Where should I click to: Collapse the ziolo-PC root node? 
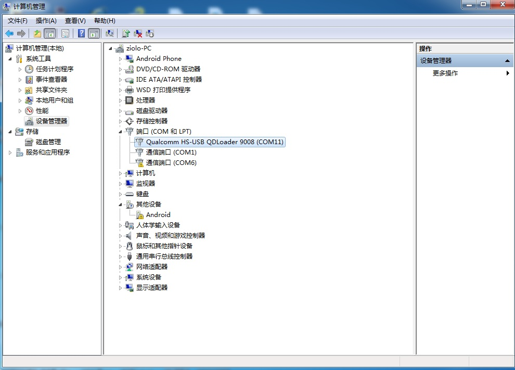110,48
